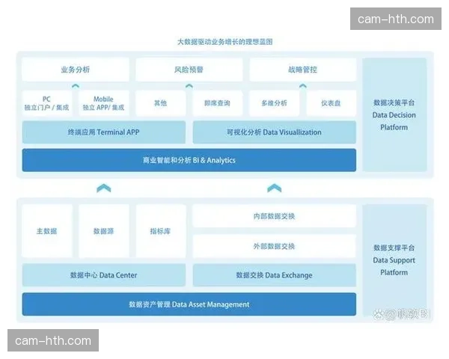Choose the 即席查询 box
Viewport: 449px width, 359px height.
click(217, 103)
